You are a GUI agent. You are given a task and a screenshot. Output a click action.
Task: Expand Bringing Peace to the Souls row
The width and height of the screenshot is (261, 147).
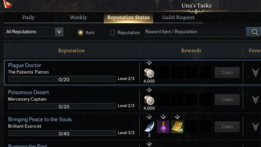[x=255, y=127]
